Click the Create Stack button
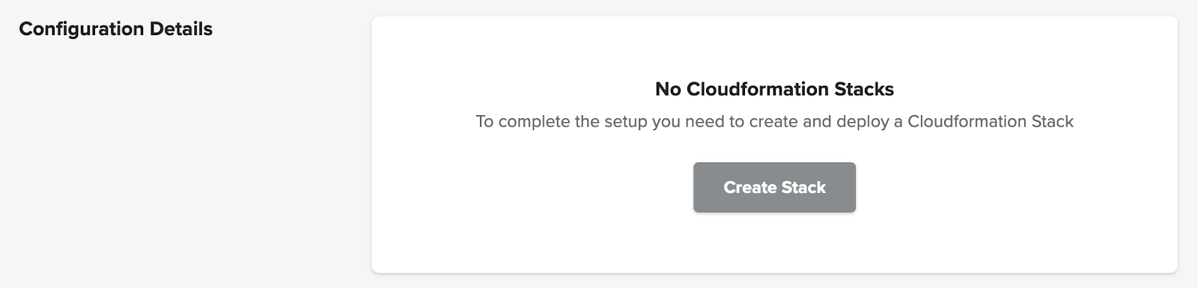The width and height of the screenshot is (1198, 288). (x=774, y=187)
